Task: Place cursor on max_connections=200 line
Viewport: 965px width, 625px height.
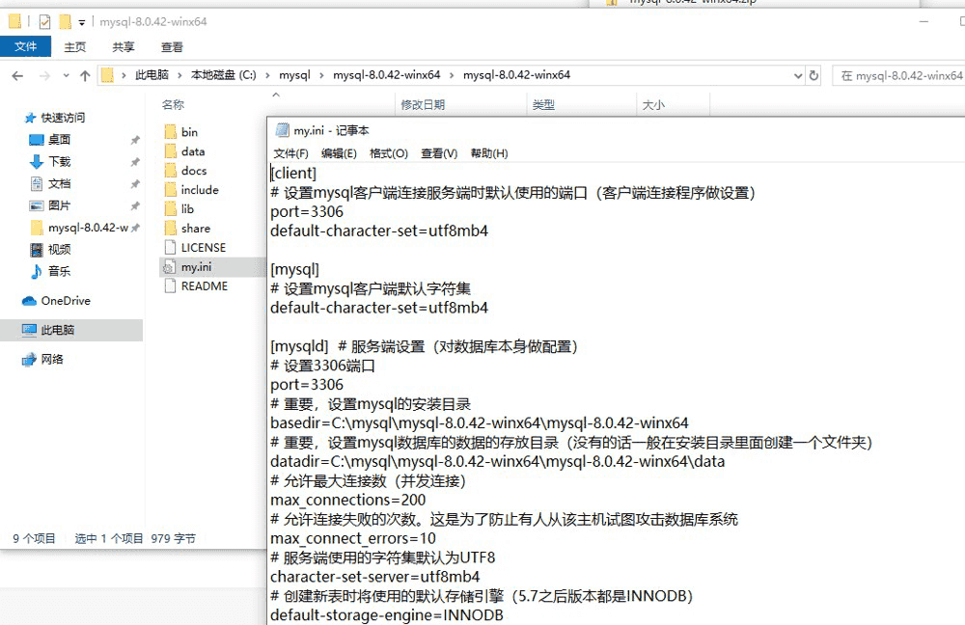Action: pos(347,501)
